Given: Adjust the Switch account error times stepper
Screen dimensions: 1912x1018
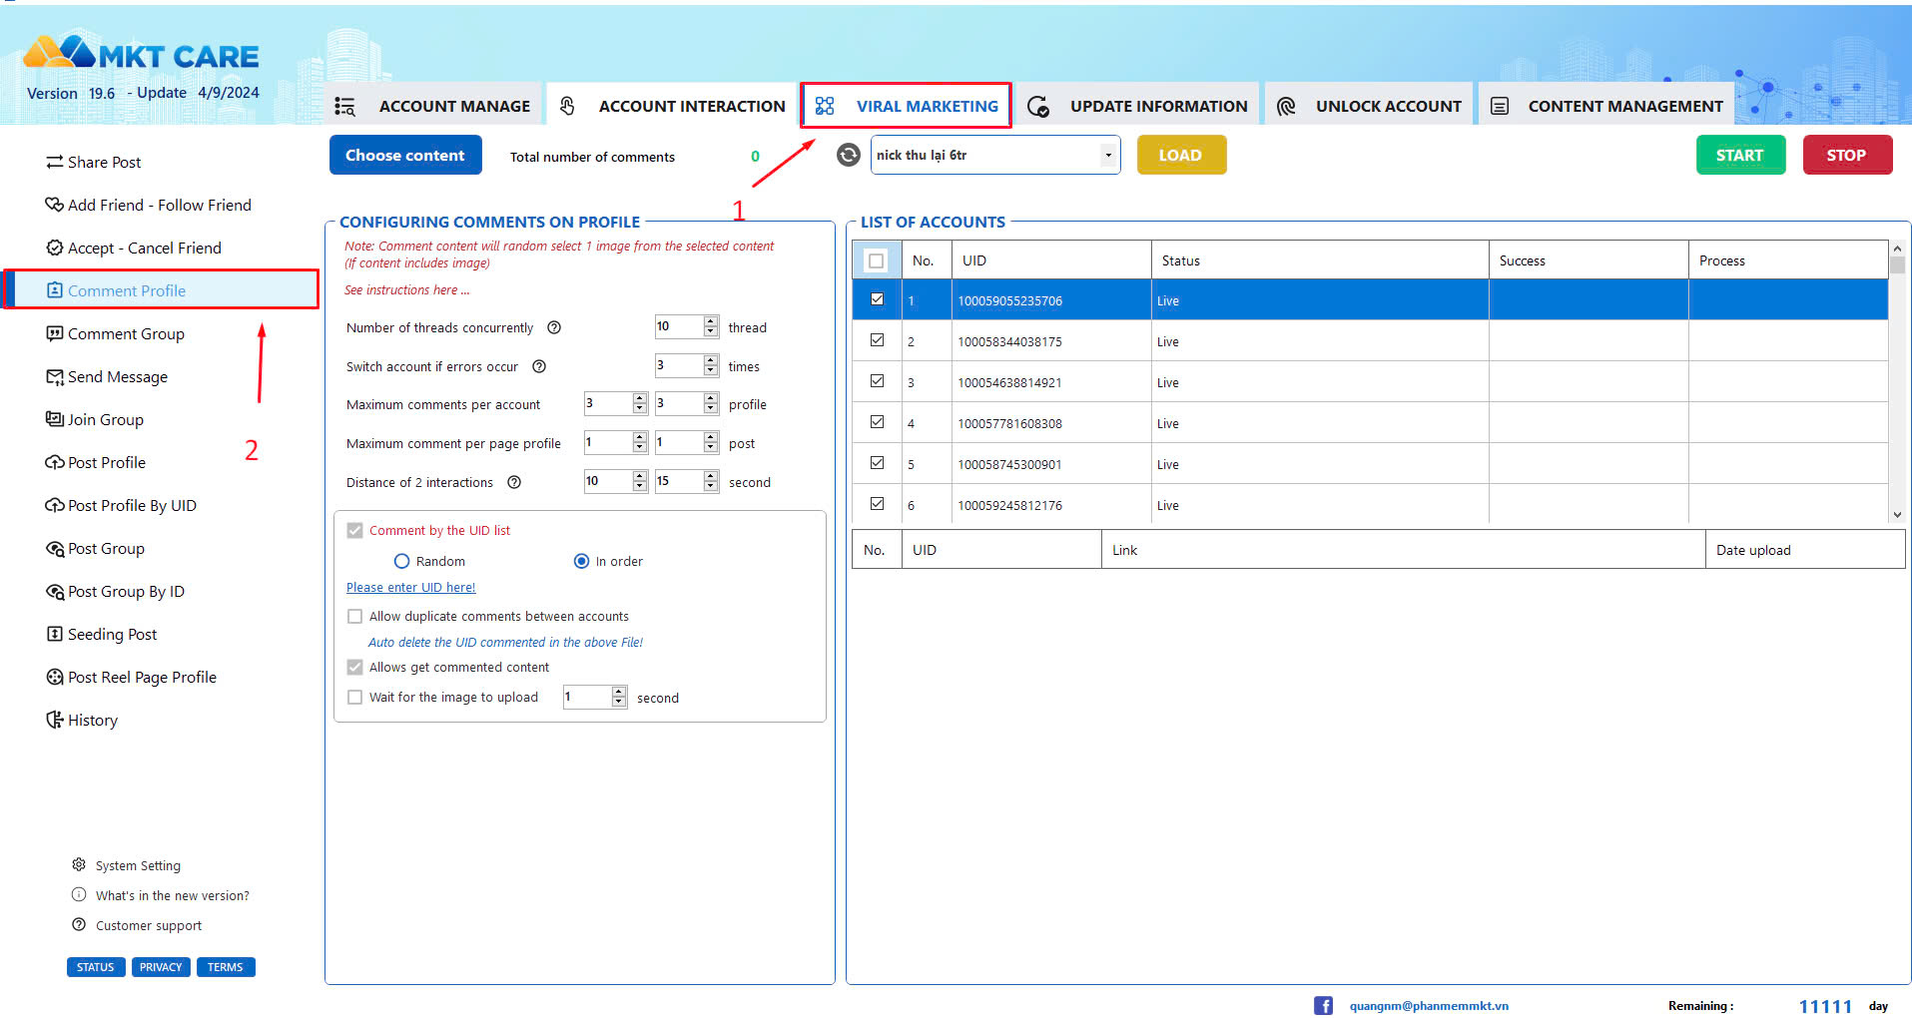Looking at the screenshot, I should pyautogui.click(x=711, y=365).
